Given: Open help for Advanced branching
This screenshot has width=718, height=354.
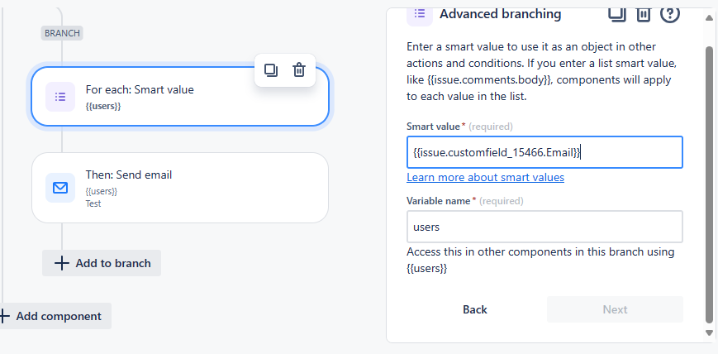Looking at the screenshot, I should pyautogui.click(x=670, y=13).
